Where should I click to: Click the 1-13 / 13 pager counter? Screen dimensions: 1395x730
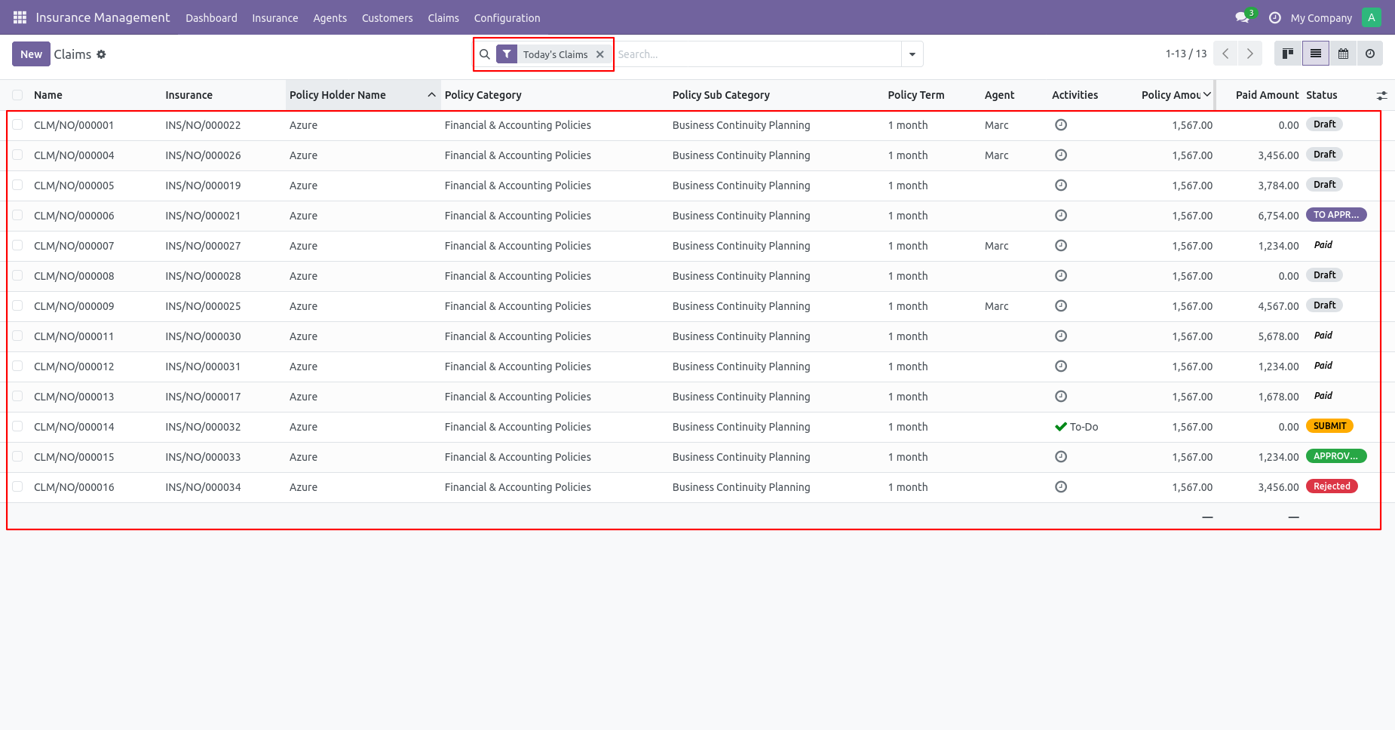tap(1186, 54)
